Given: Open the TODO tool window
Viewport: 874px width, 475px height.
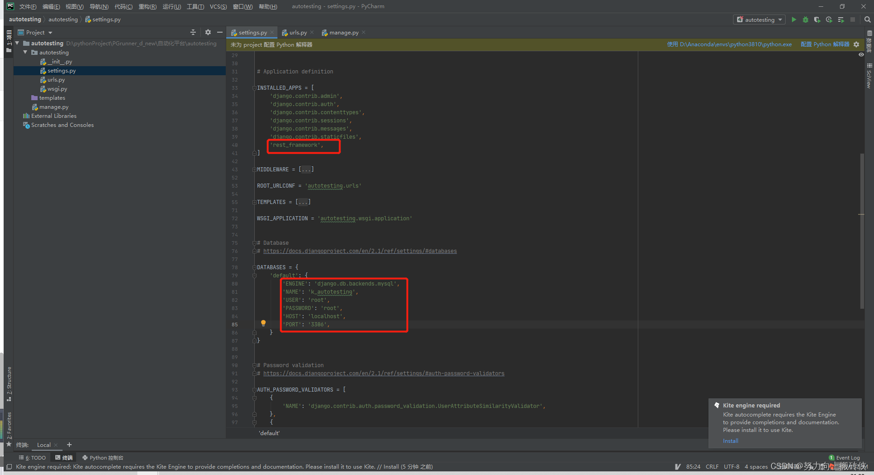Looking at the screenshot, I should [x=32, y=458].
